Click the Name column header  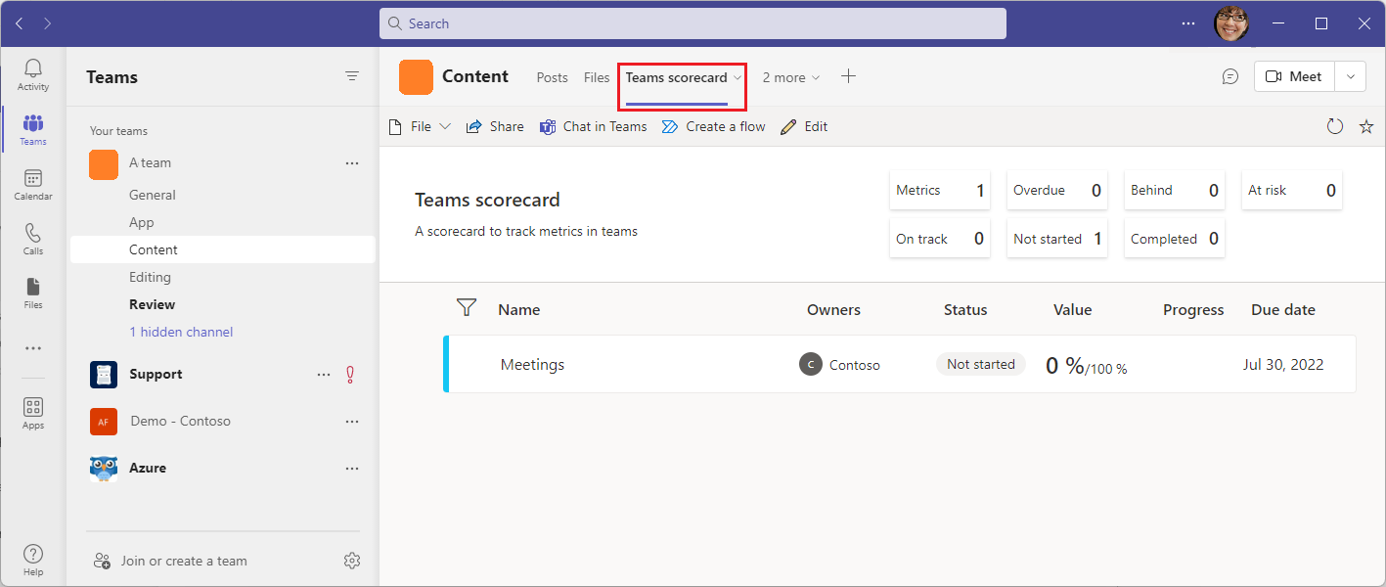pyautogui.click(x=519, y=309)
